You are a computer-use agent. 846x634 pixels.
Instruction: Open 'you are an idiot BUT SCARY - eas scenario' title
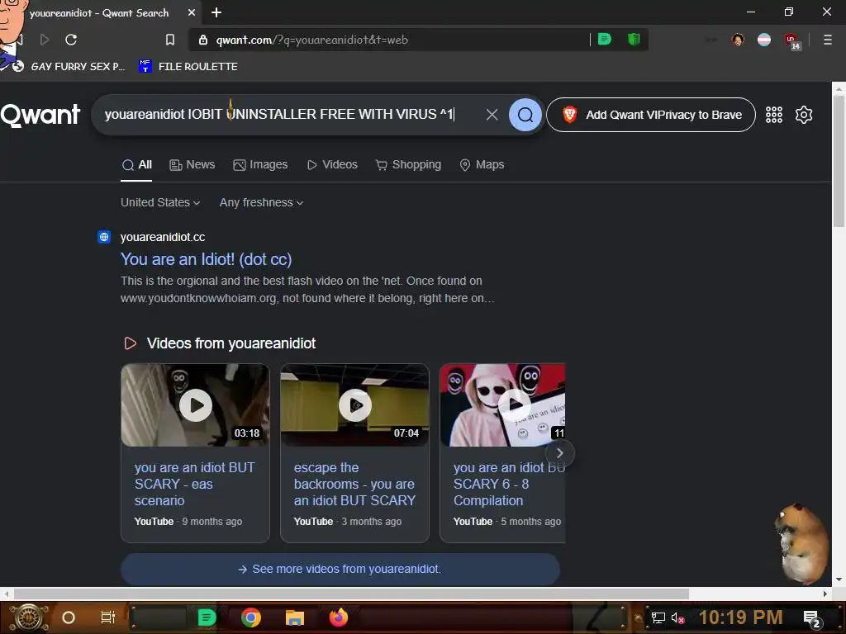coord(194,484)
